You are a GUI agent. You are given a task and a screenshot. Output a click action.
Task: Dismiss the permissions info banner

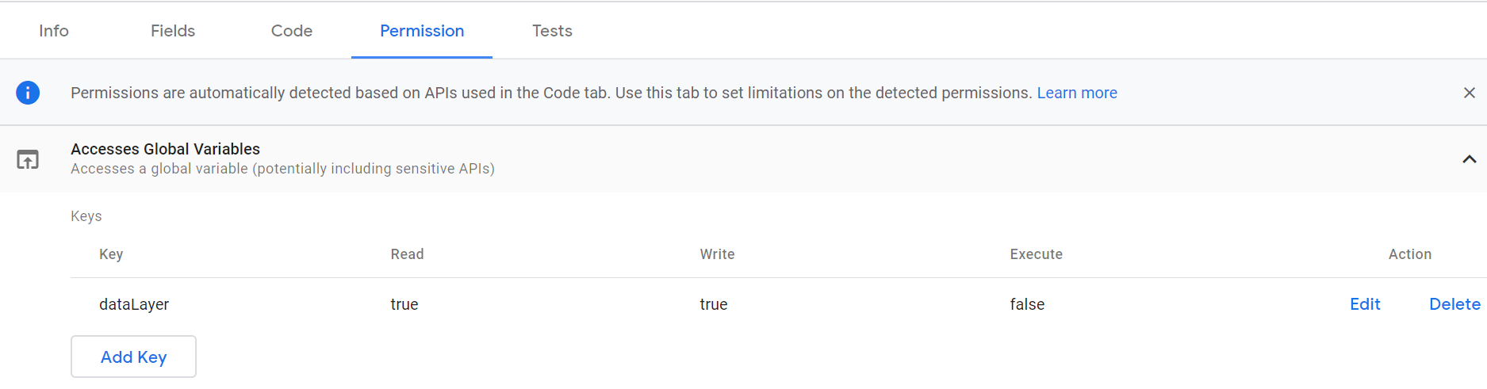(x=1469, y=93)
